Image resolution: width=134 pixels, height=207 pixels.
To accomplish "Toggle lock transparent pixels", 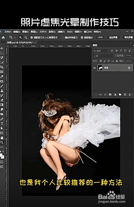I will (x=101, y=61).
